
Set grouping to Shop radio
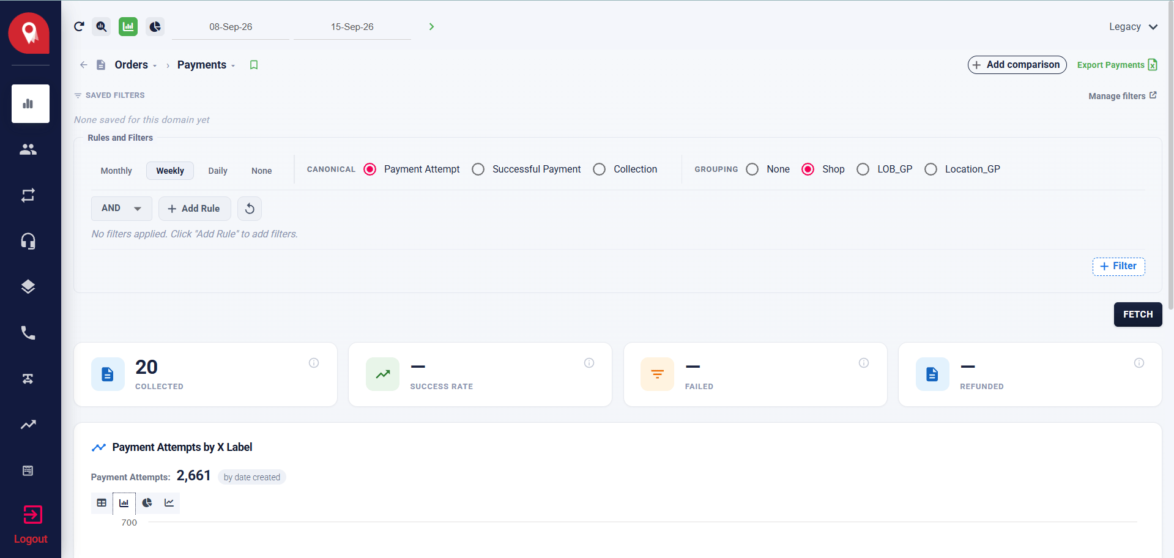808,169
